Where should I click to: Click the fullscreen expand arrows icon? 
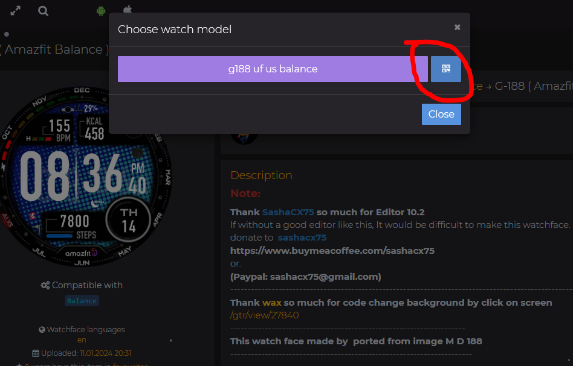(x=15, y=11)
